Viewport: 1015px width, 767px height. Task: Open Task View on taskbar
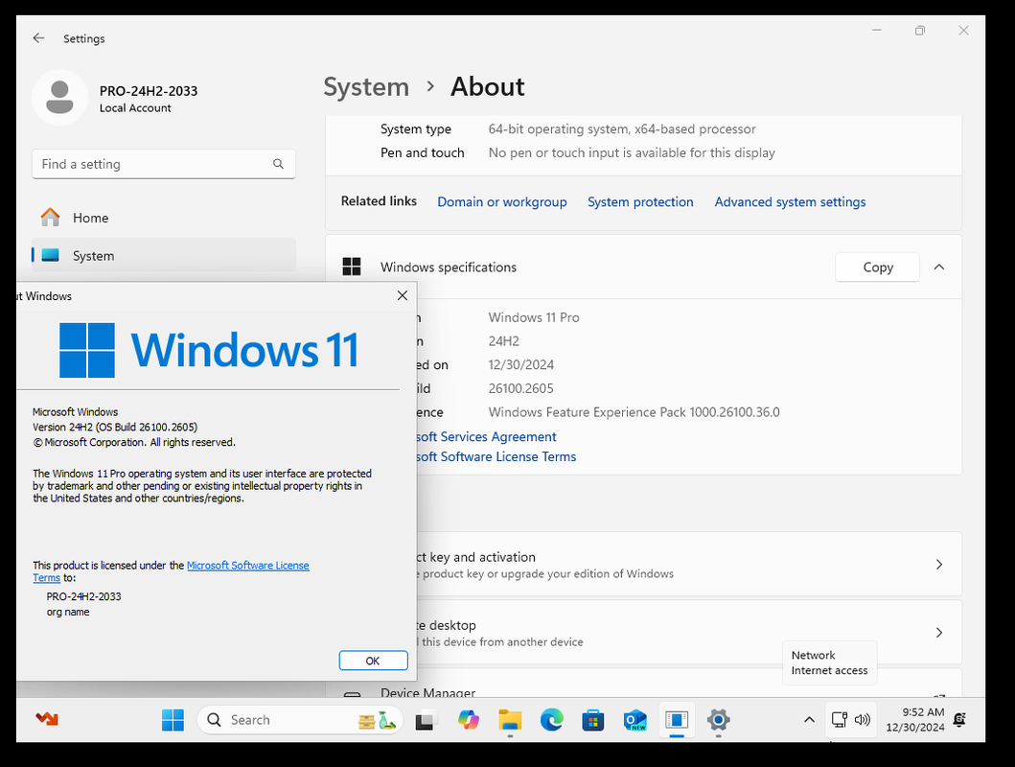(426, 720)
